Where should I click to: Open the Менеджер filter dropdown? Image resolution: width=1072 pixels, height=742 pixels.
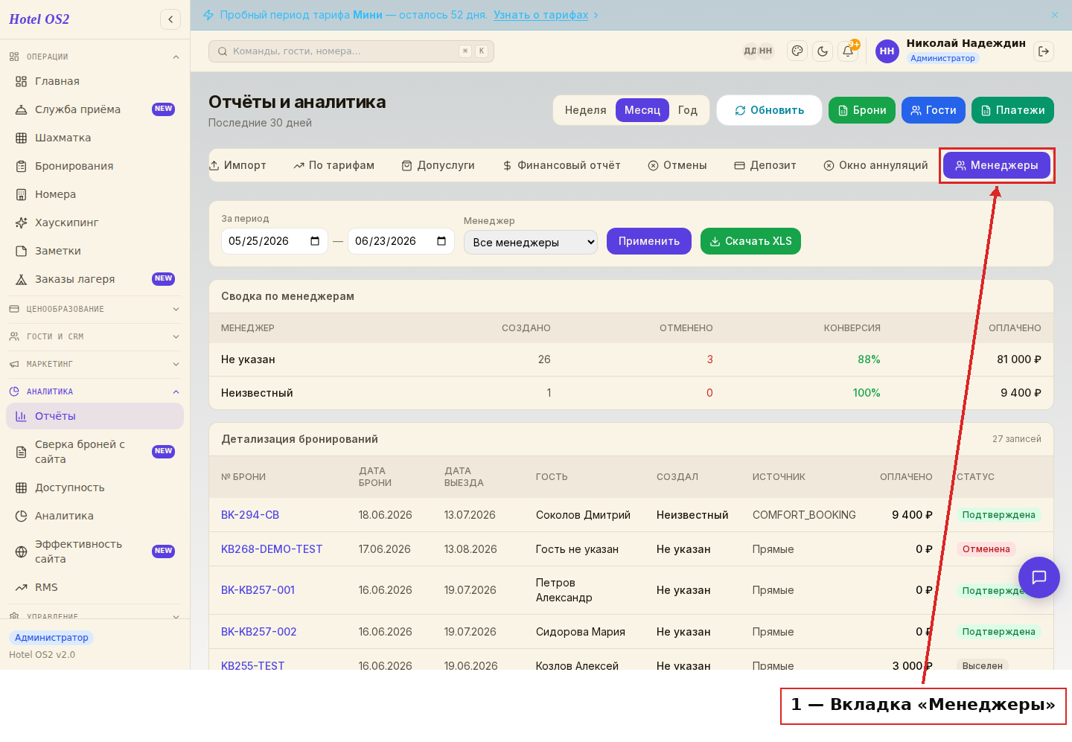530,242
